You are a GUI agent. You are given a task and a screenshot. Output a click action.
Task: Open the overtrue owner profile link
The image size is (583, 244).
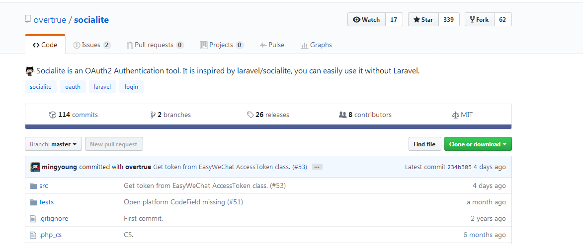50,20
